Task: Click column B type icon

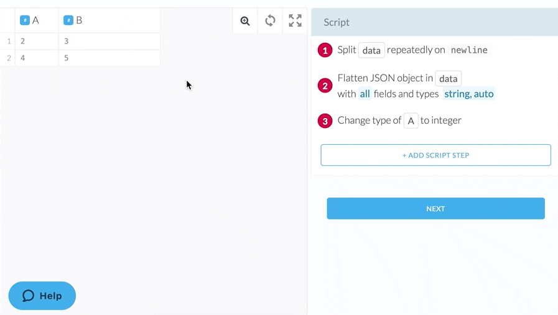Action: click(x=68, y=21)
